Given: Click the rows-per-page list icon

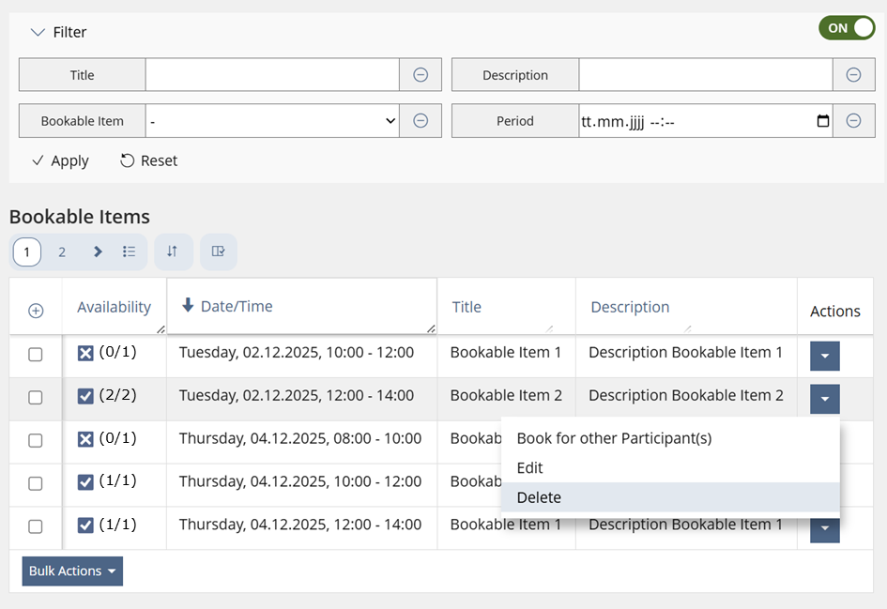Looking at the screenshot, I should coord(130,251).
